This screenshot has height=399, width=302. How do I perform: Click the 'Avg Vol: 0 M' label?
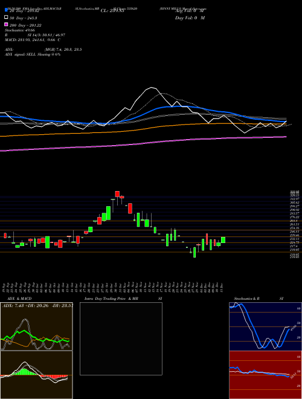tap(189, 11)
